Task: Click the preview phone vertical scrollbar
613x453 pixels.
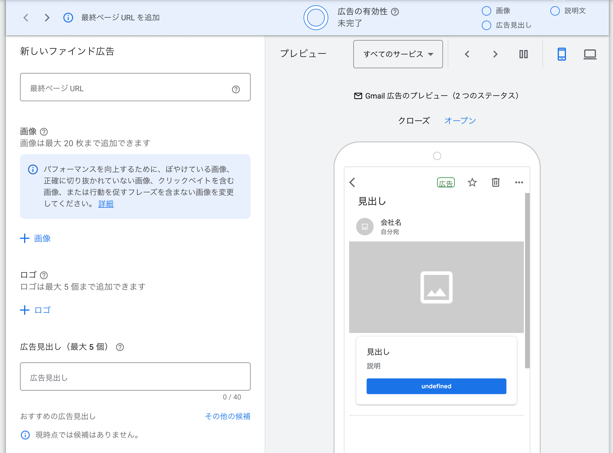Action: pos(527,280)
